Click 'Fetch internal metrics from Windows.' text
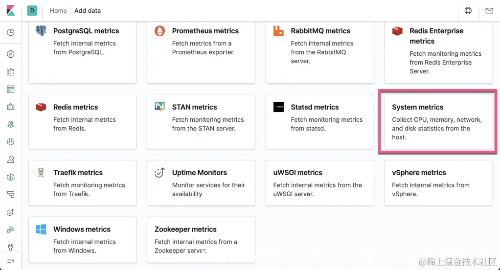Viewport: 500px width, 270px height. [85, 246]
